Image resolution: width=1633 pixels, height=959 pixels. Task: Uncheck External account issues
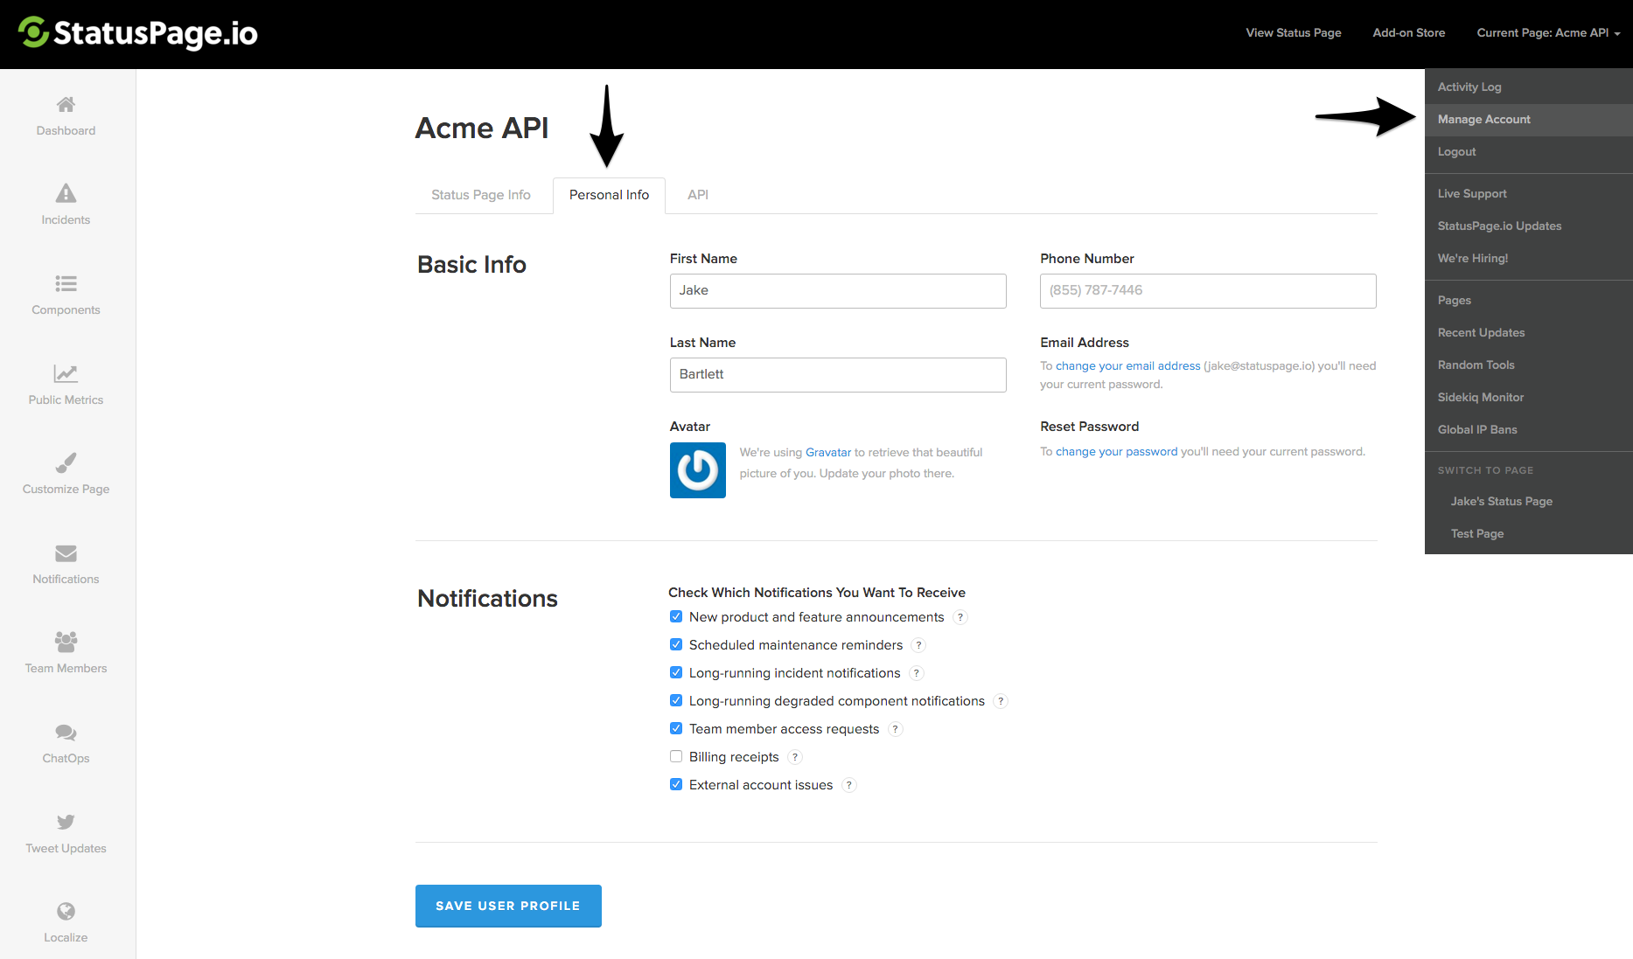(676, 784)
